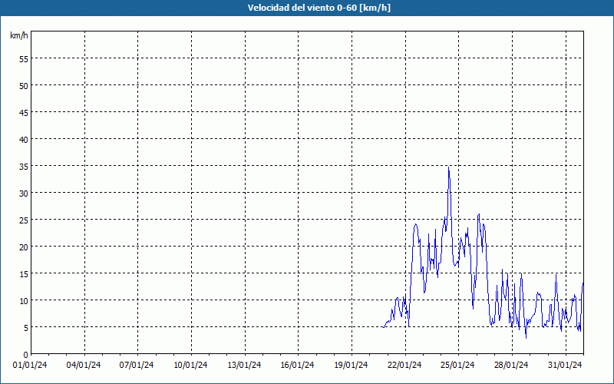Click the 16/01/24 date label
614x384 pixels.
(297, 366)
